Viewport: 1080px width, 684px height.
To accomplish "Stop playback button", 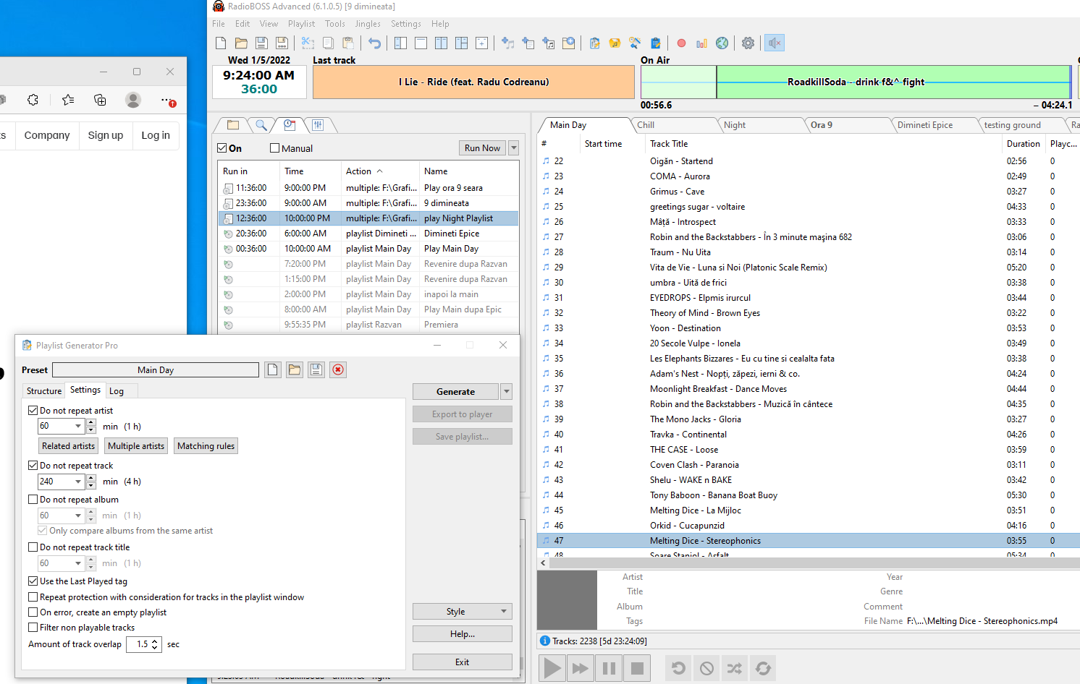I will pos(637,668).
